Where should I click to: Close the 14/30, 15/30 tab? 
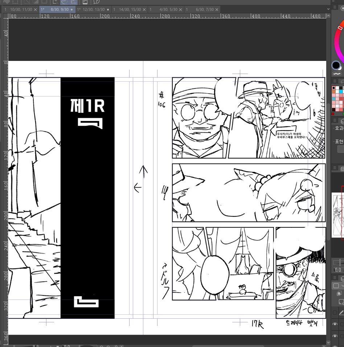(x=144, y=9)
